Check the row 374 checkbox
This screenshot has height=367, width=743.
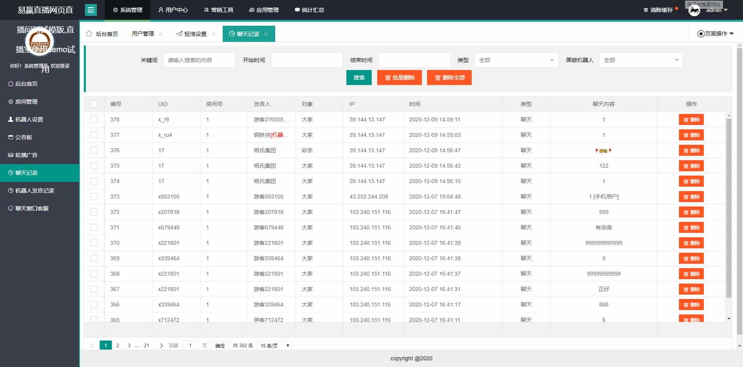(94, 181)
